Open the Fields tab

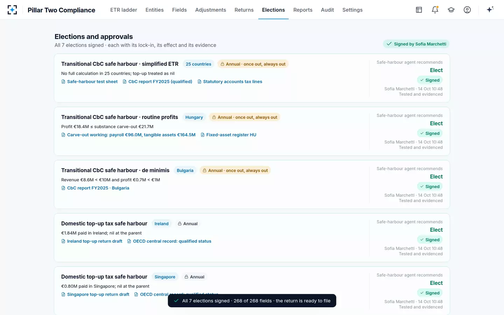(x=179, y=10)
